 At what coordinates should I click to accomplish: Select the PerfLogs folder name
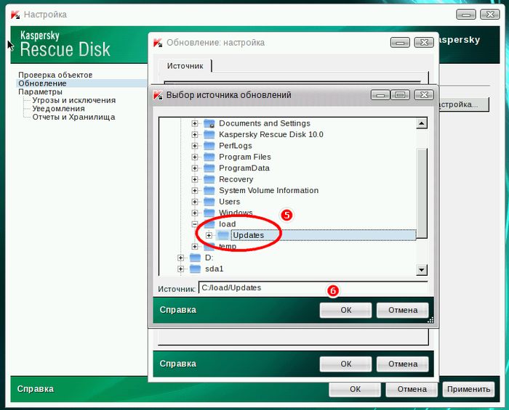tap(236, 146)
